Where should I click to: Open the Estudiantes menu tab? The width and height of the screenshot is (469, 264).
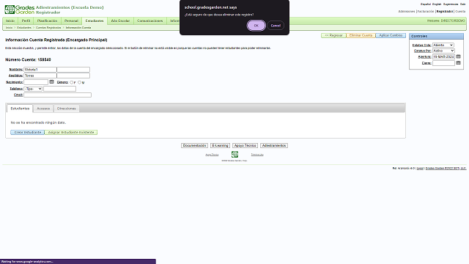(95, 21)
